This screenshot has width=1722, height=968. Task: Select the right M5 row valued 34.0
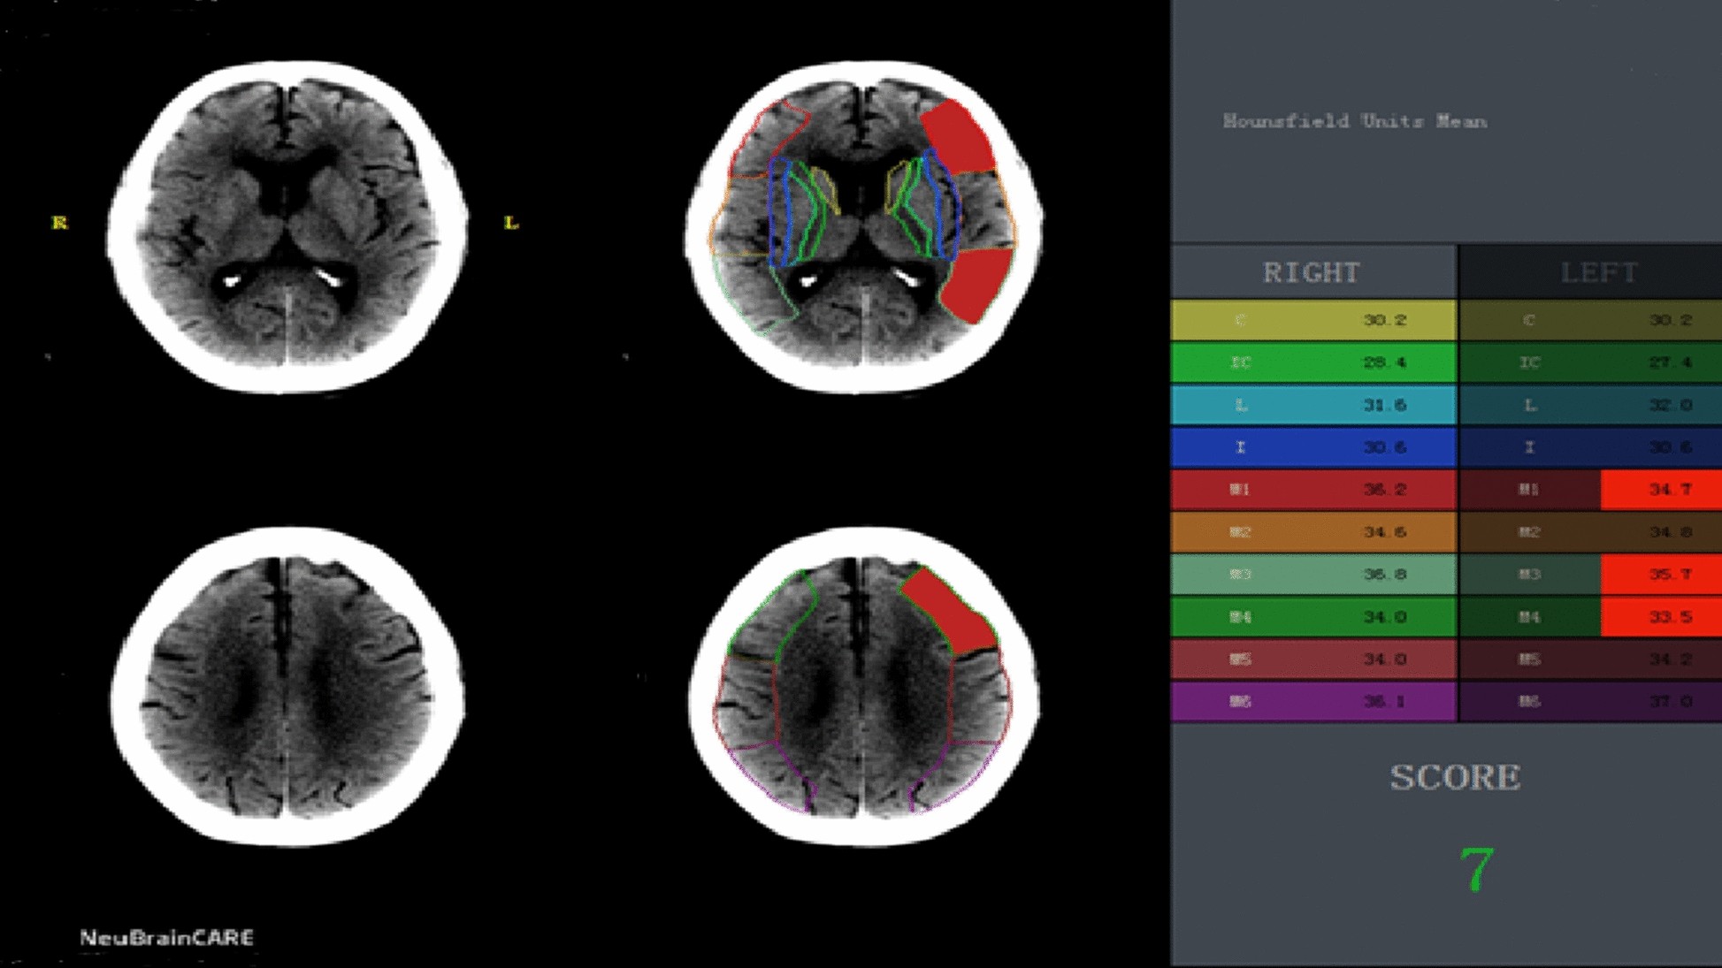pyautogui.click(x=1313, y=659)
